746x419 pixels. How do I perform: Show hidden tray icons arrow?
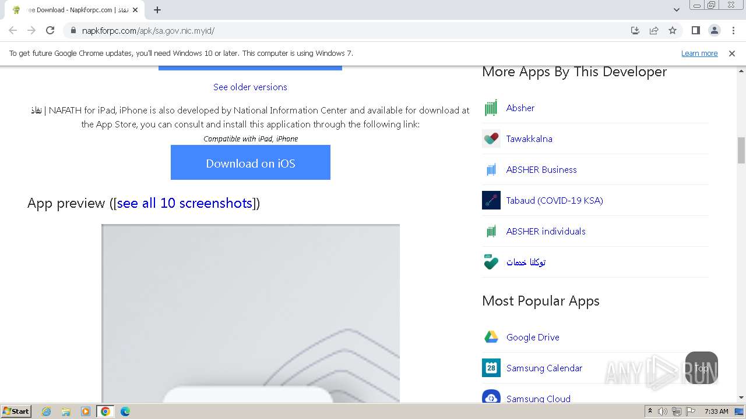[650, 411]
